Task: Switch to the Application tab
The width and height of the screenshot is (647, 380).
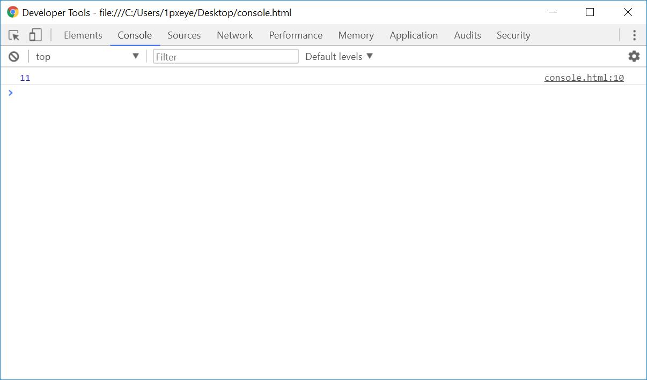Action: click(x=414, y=35)
